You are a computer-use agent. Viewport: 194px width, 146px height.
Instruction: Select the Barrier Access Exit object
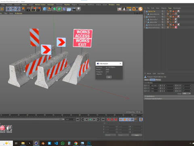(154, 25)
